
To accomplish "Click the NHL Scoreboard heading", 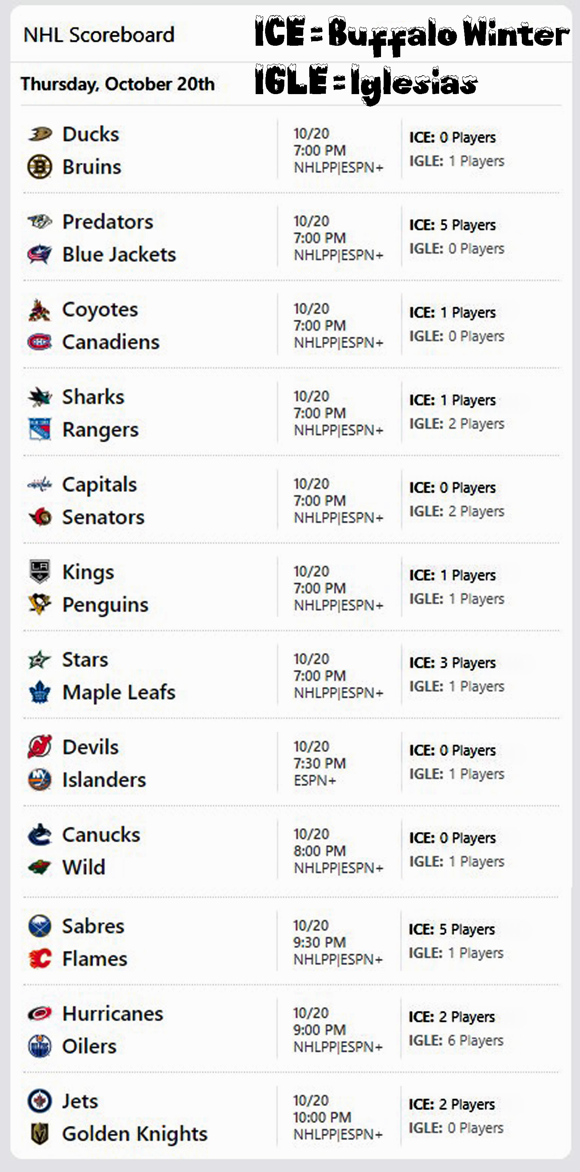I will tap(99, 35).
